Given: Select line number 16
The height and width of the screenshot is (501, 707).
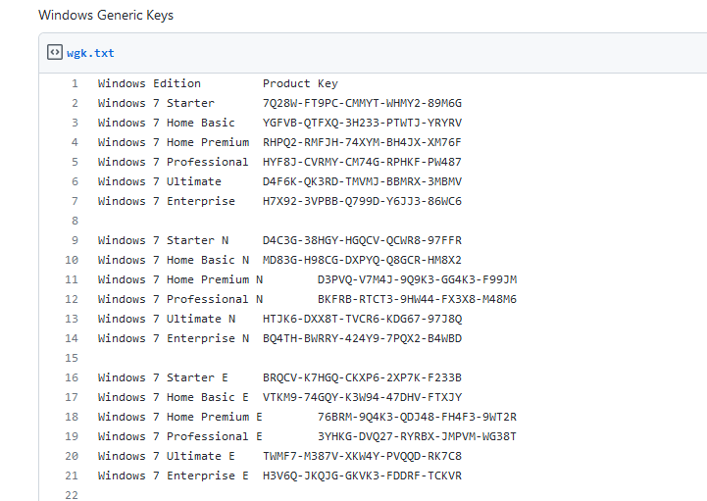Looking at the screenshot, I should pos(72,377).
